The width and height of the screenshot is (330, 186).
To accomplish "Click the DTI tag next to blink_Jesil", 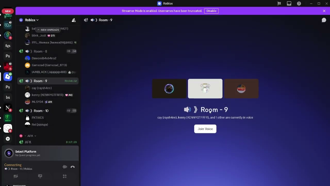I will click(x=51, y=36).
